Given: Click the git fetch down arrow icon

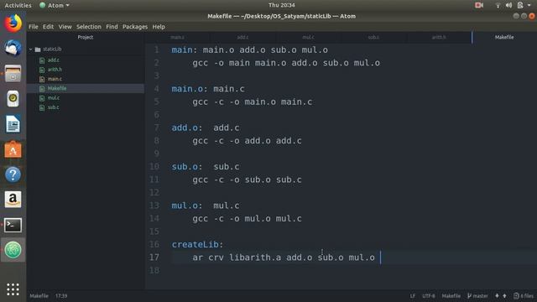Looking at the screenshot, I should pyautogui.click(x=497, y=296).
